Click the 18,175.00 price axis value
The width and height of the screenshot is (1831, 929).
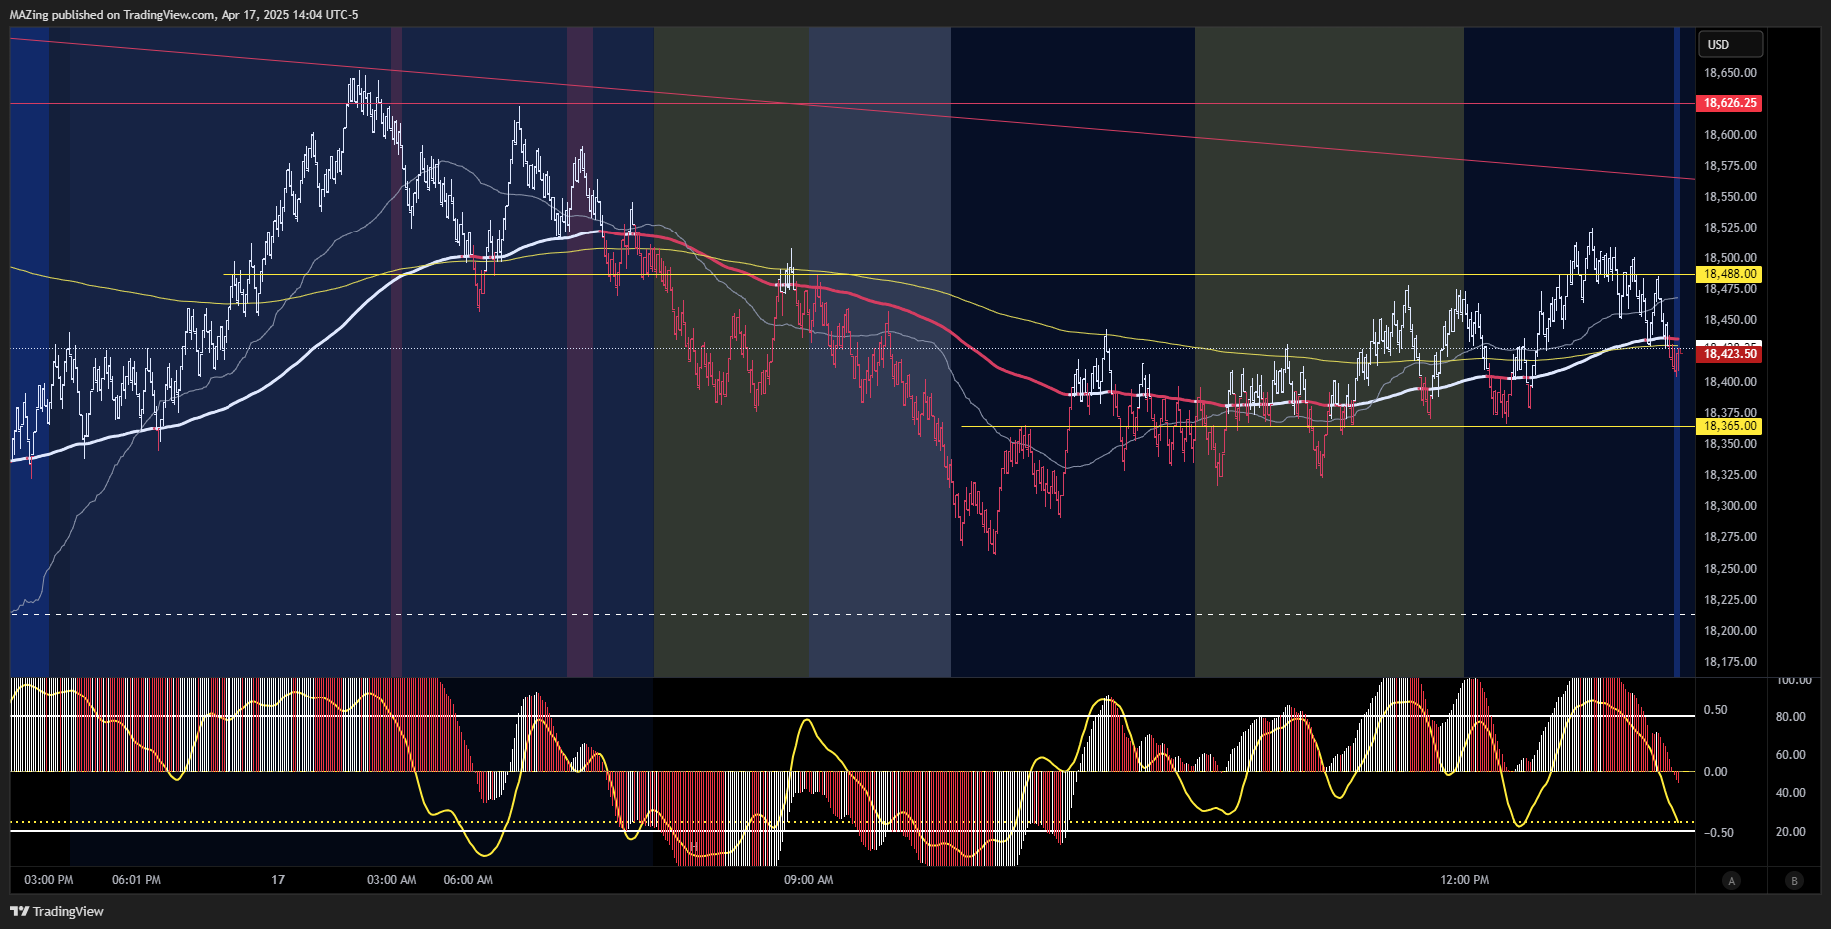click(x=1730, y=662)
